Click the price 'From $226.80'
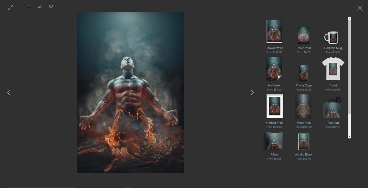Image resolution: width=368 pixels, height=188 pixels. pyautogui.click(x=304, y=127)
